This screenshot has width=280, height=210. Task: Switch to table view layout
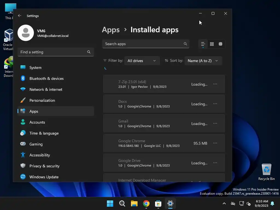[221, 44]
